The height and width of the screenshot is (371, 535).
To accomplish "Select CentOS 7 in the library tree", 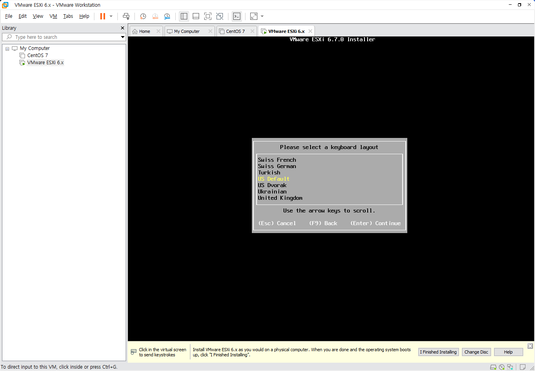I will click(x=37, y=55).
